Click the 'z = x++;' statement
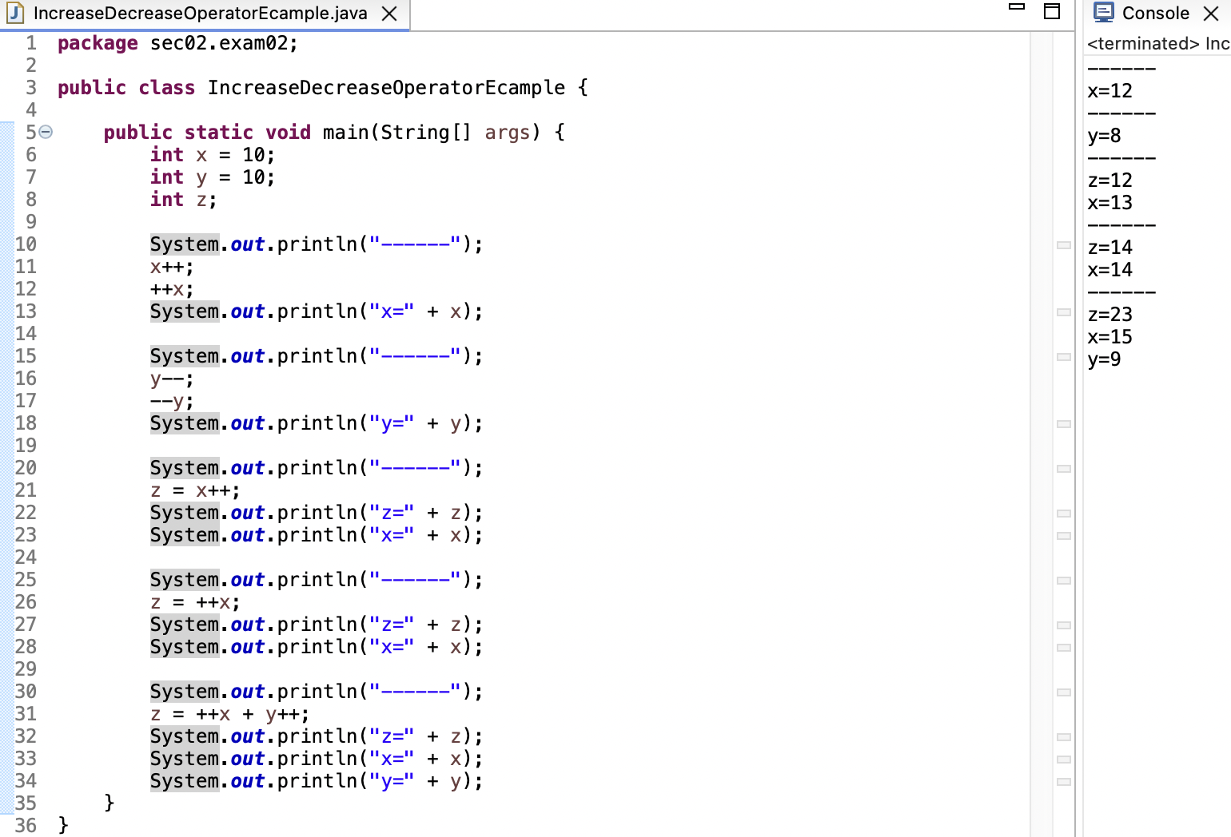1231x837 pixels. tap(195, 490)
